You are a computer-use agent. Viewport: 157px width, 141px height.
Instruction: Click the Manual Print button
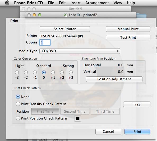click(128, 29)
